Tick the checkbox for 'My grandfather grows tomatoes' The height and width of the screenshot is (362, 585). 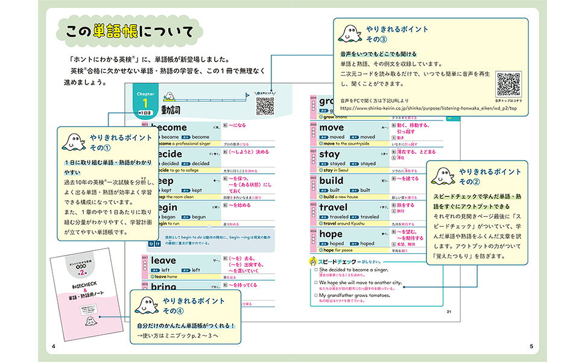click(x=315, y=295)
